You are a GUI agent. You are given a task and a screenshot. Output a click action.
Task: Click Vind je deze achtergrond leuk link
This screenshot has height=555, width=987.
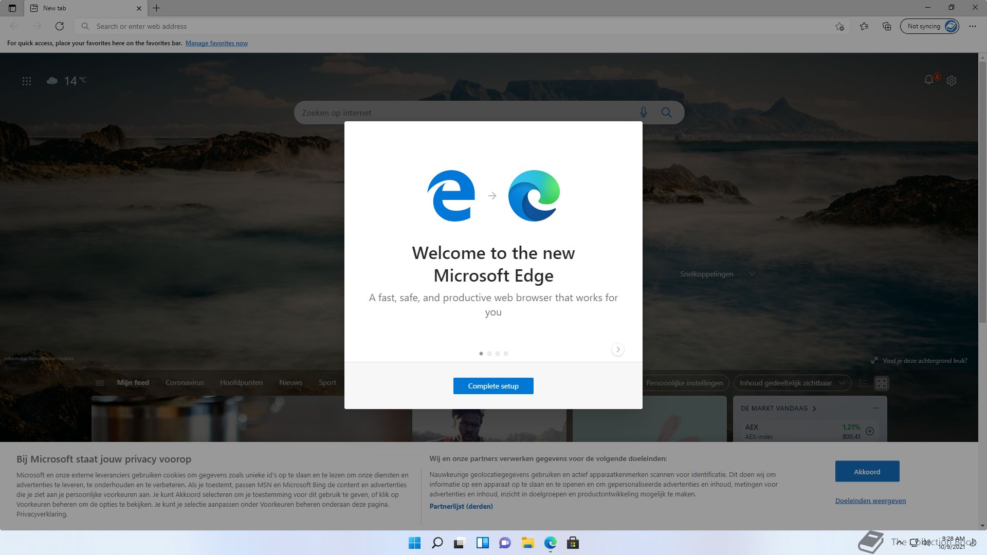(925, 361)
